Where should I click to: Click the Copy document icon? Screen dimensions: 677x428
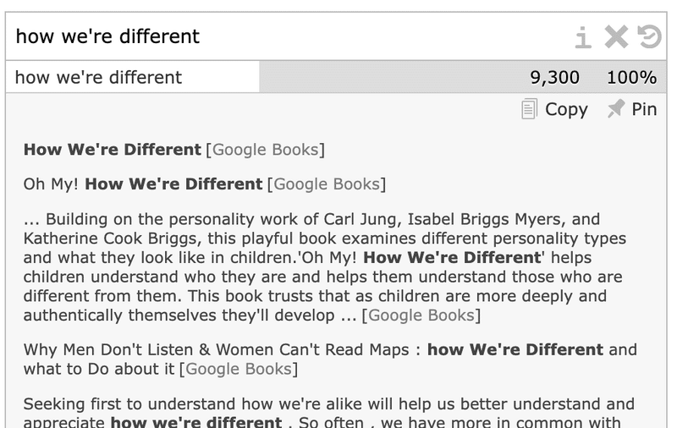(x=529, y=109)
